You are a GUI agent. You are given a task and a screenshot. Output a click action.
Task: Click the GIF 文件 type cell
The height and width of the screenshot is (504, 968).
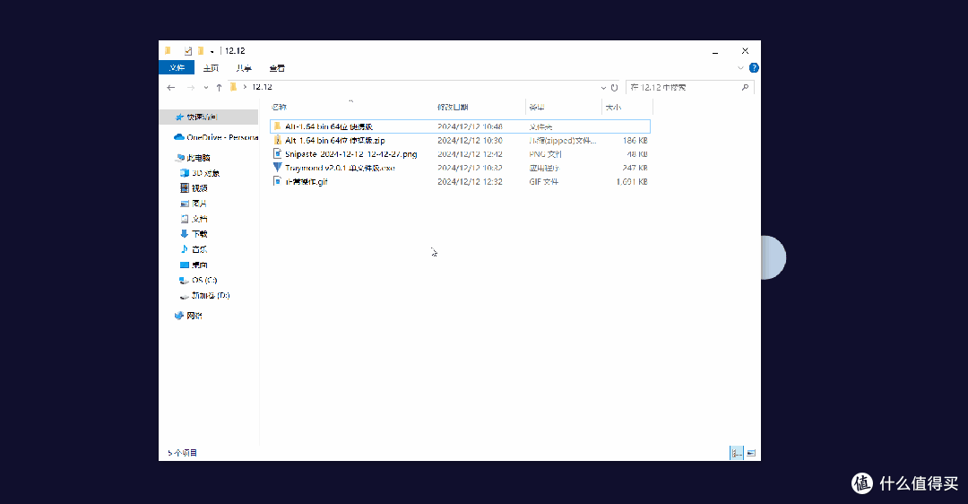(544, 181)
